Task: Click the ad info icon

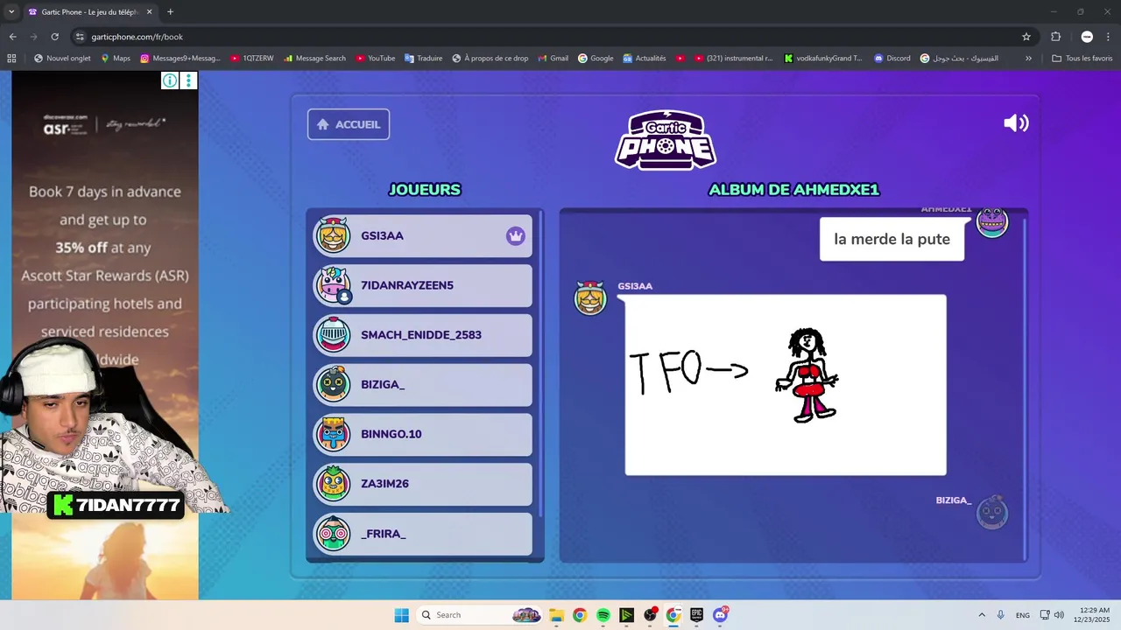Action: [x=170, y=80]
